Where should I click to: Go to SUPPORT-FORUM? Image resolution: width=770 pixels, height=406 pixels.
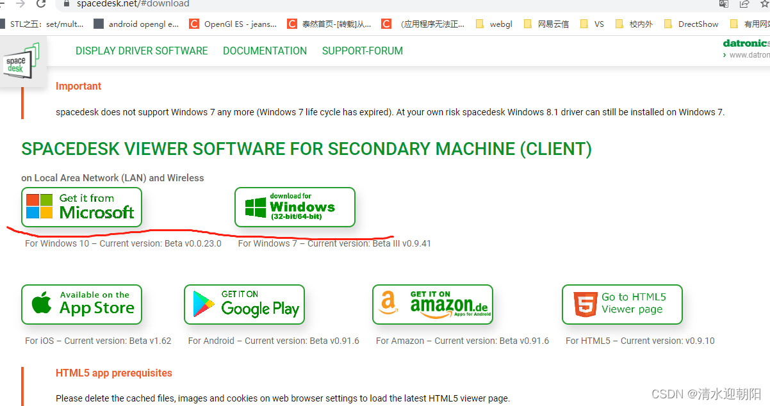(x=363, y=51)
